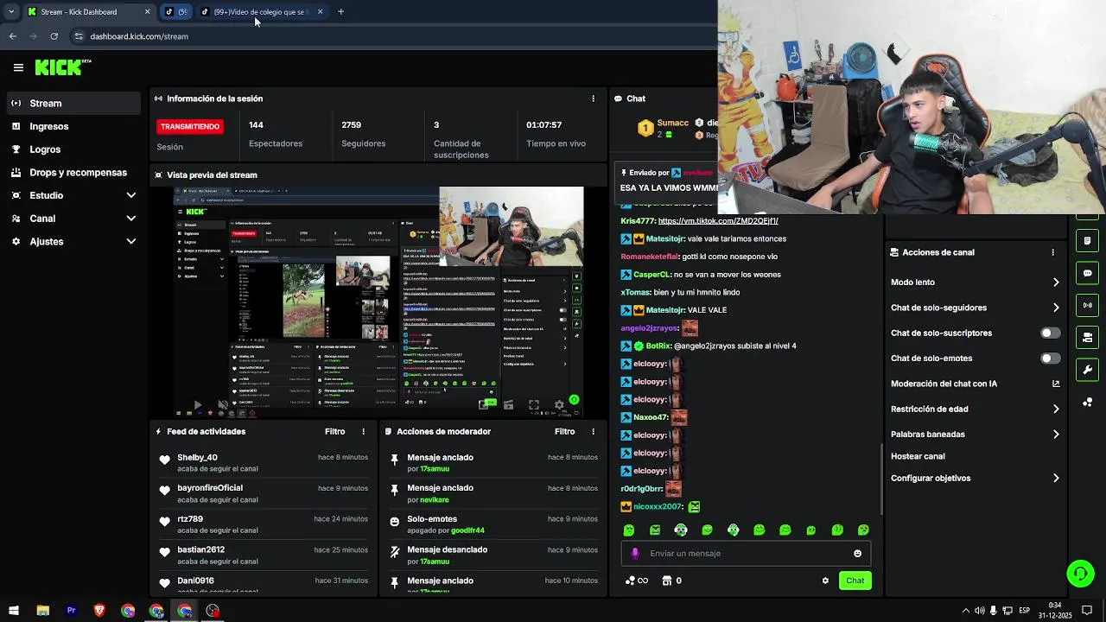
Task: Toggle Chat de solo-suscriptores switch
Action: pos(1050,333)
